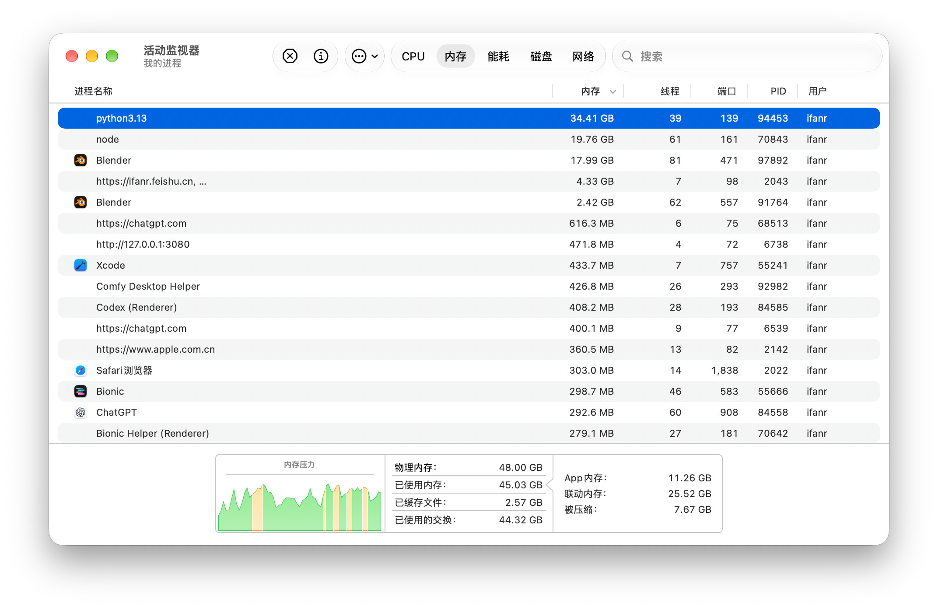The width and height of the screenshot is (938, 610).
Task: Click the App内存 11.26 GB value
Action: pos(689,478)
